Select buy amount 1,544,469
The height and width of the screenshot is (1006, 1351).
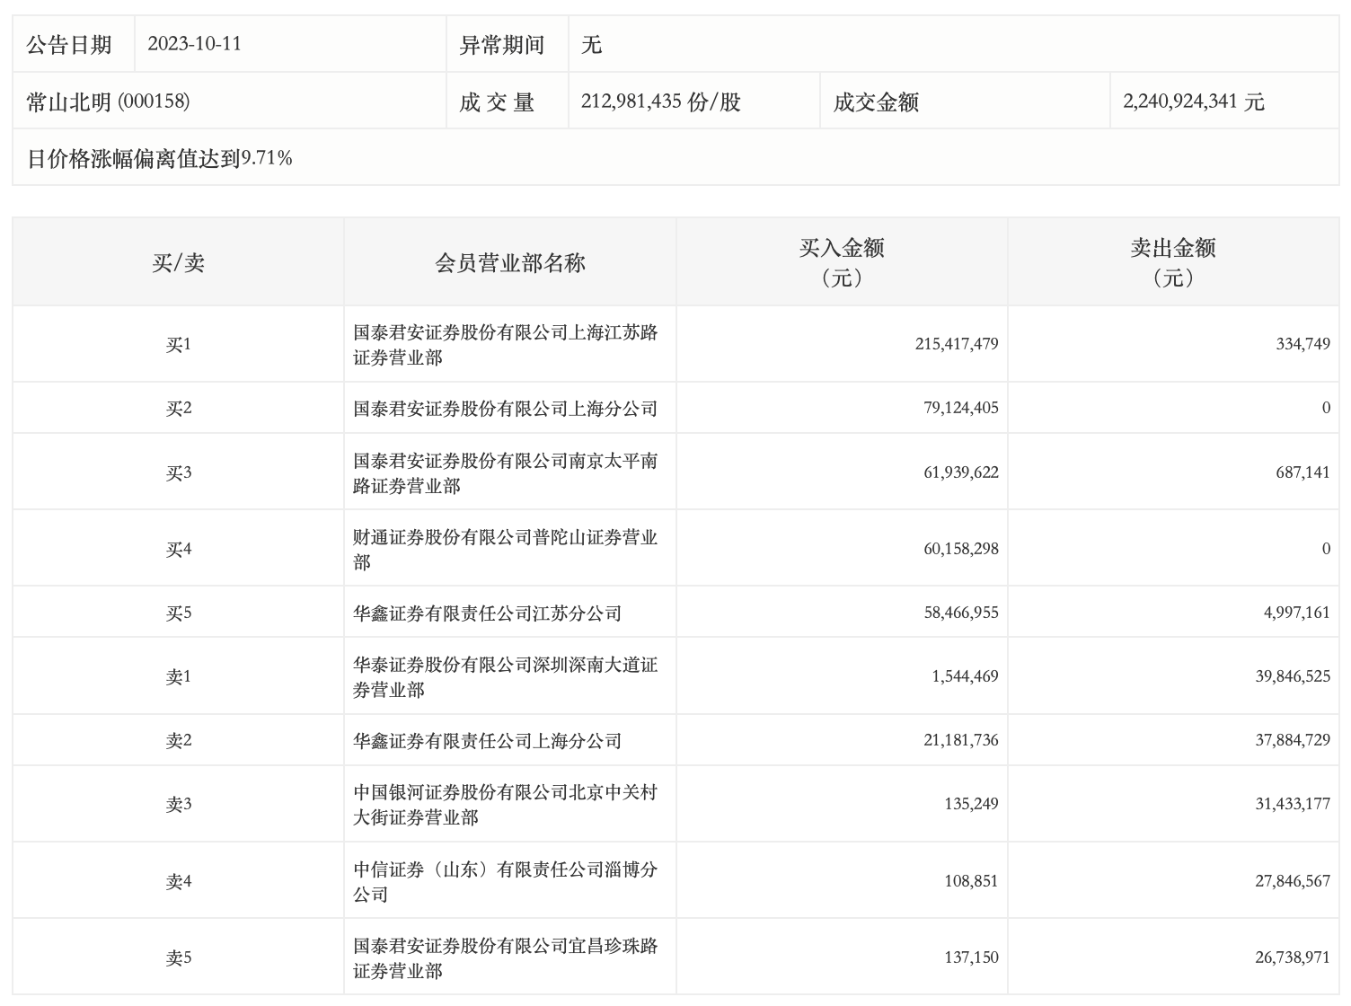(966, 676)
